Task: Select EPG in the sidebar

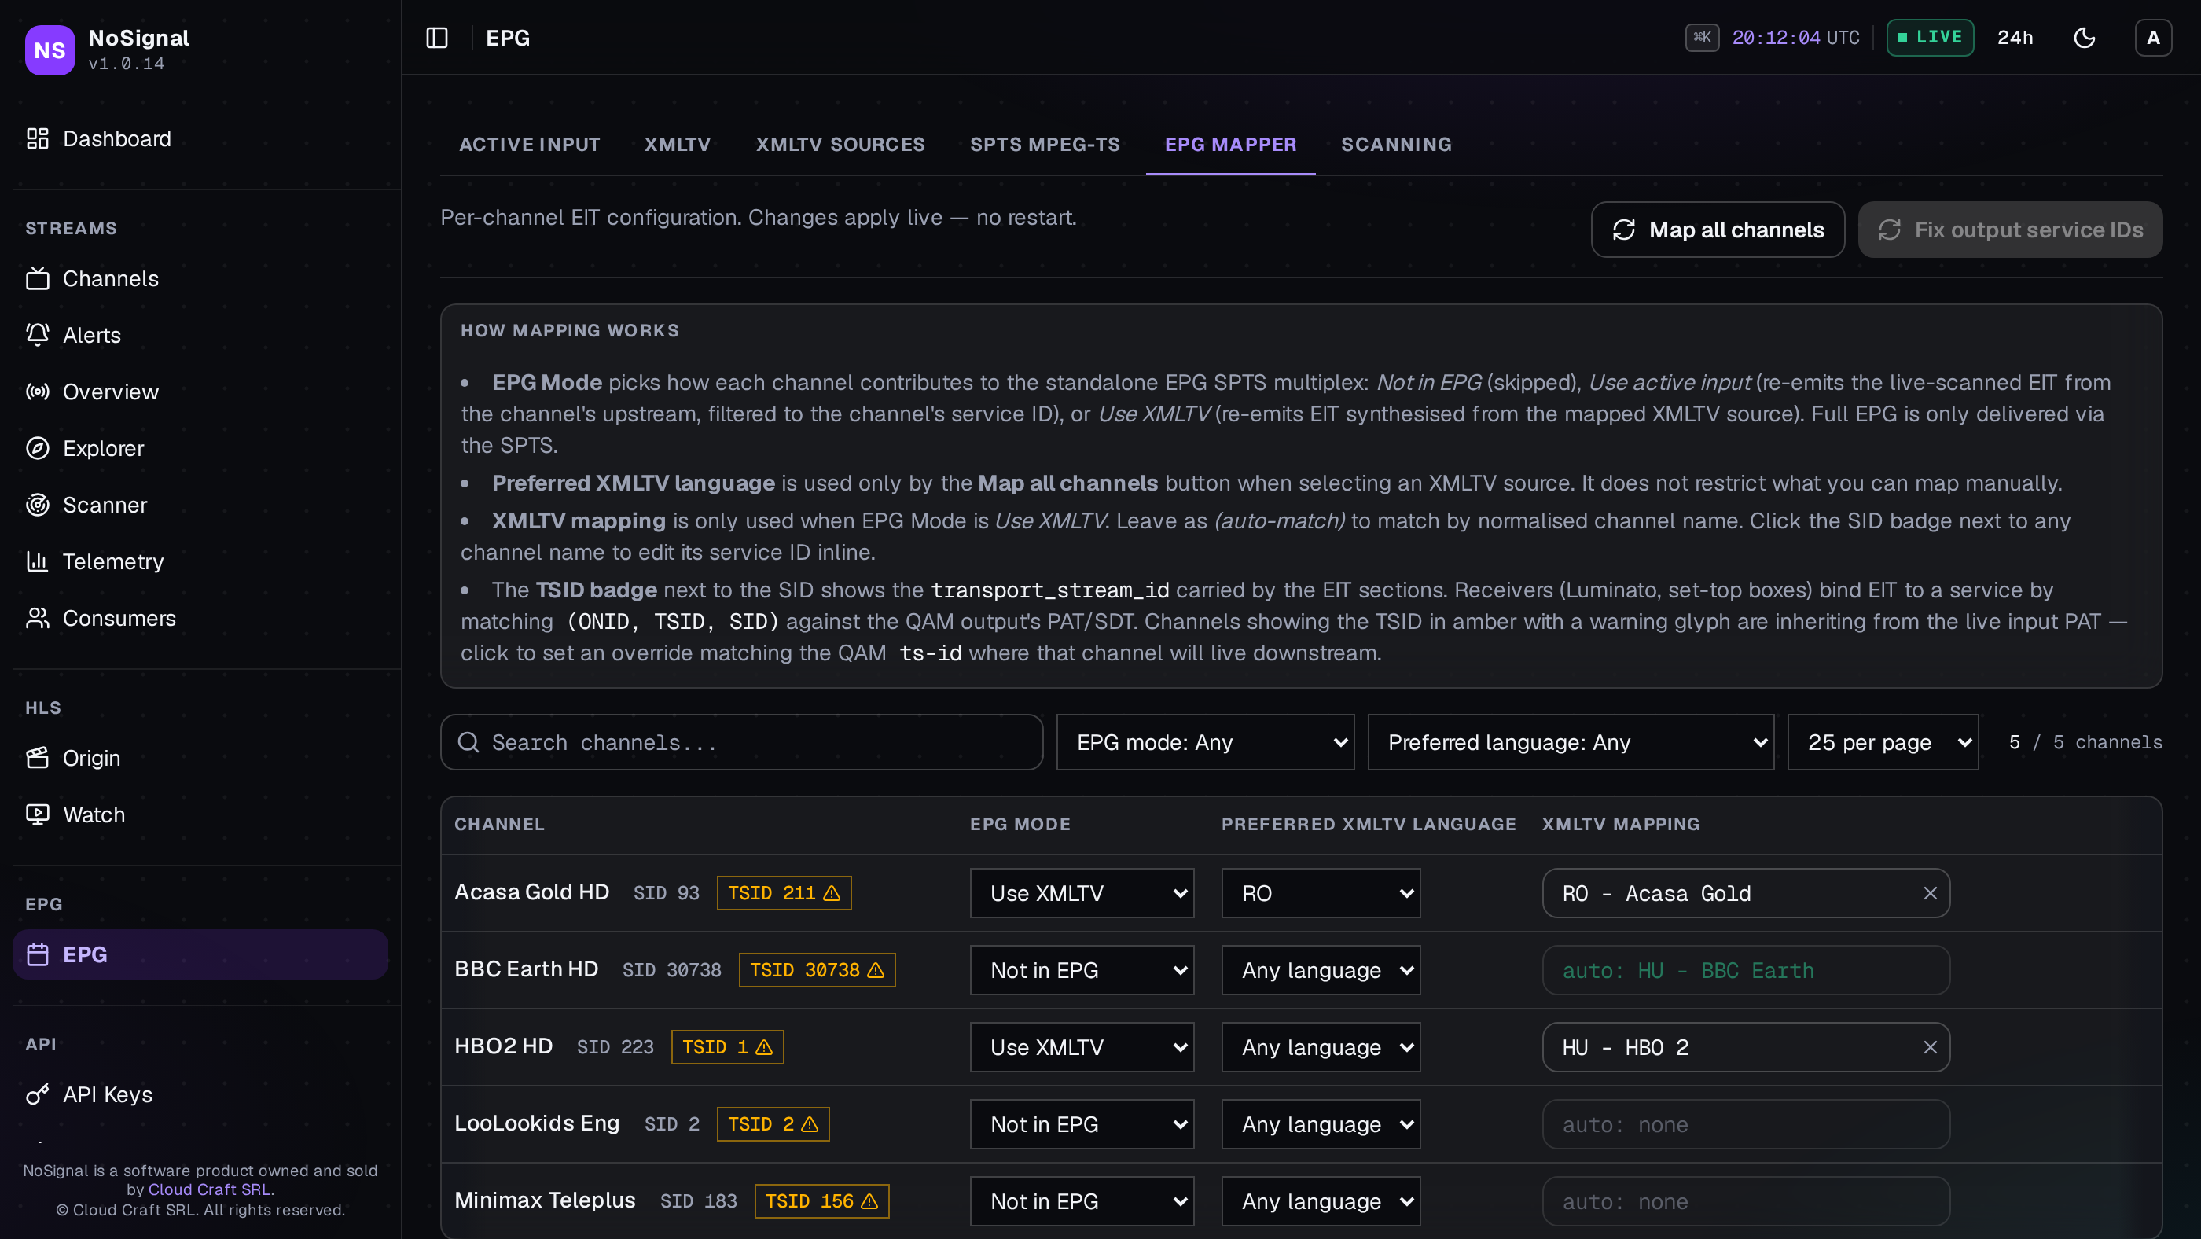Action: click(200, 954)
